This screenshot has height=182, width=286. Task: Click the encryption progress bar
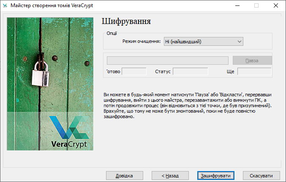point(168,60)
